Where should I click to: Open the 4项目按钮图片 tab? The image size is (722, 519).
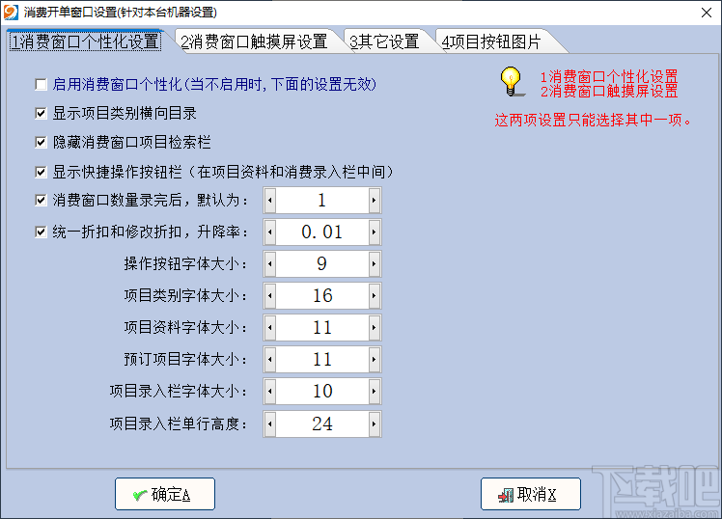point(491,41)
